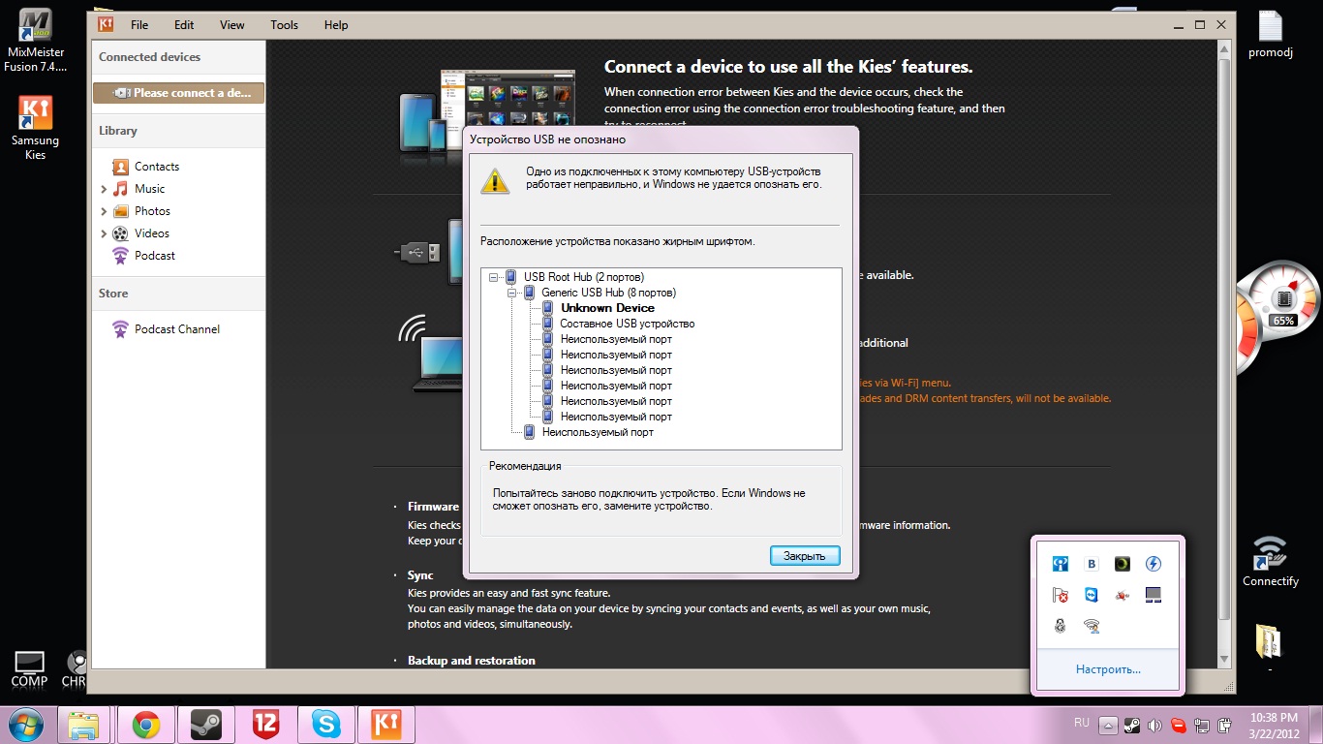Select 'Generic USB Hub (8 портов)' entry
The width and height of the screenshot is (1323, 744).
pos(608,293)
